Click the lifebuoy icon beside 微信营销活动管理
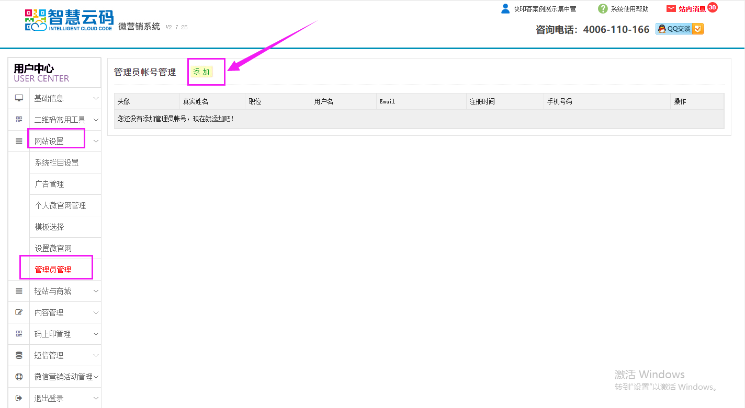Image resolution: width=745 pixels, height=408 pixels. (x=19, y=377)
